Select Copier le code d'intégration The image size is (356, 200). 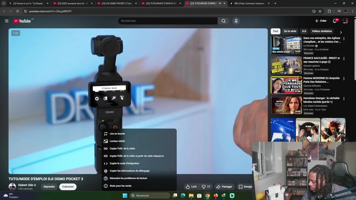click(139, 163)
